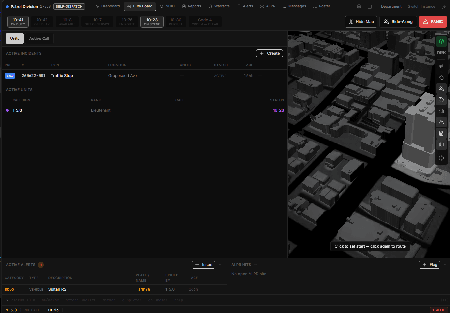
Task: Toggle the tag labels layer on map
Action: coord(441,100)
